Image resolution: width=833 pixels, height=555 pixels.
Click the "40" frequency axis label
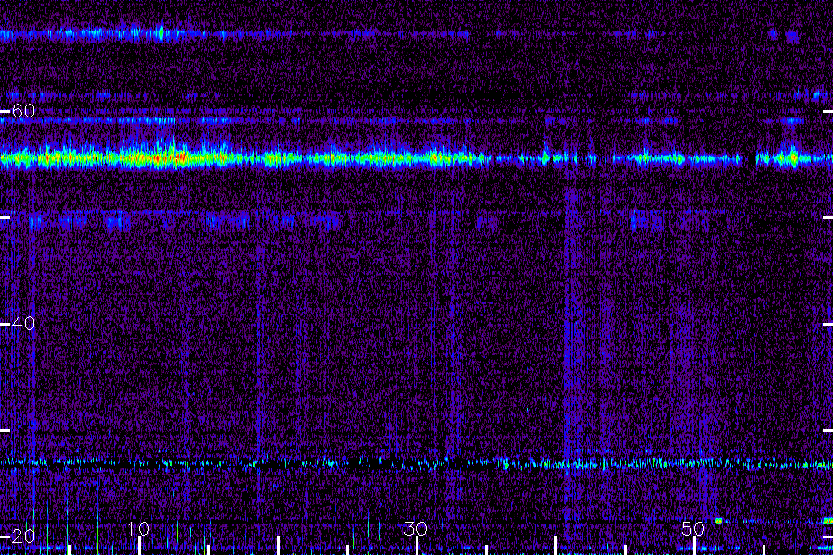(23, 324)
